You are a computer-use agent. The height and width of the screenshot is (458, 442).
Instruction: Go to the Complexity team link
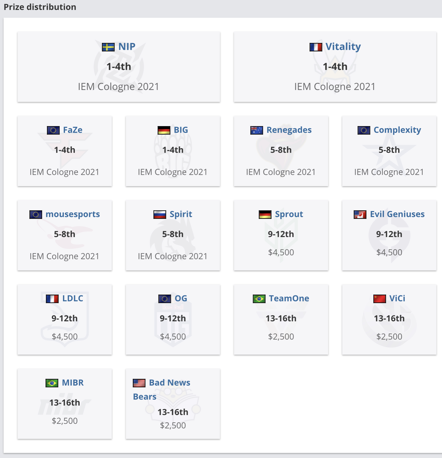[x=397, y=130]
